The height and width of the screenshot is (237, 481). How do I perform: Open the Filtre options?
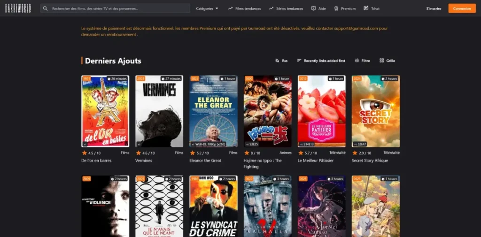[x=362, y=61]
